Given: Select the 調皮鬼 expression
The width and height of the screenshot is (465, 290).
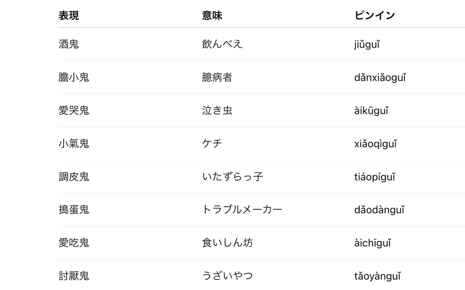Looking at the screenshot, I should click(x=74, y=177).
